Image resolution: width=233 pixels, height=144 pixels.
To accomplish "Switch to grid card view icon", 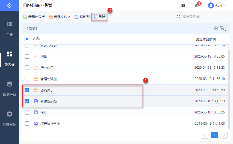I will click(216, 28).
